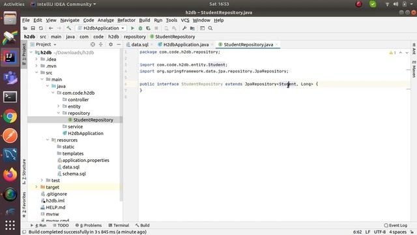417x235 pixels.
Task: Open the Navigate menu
Action: pos(70,20)
